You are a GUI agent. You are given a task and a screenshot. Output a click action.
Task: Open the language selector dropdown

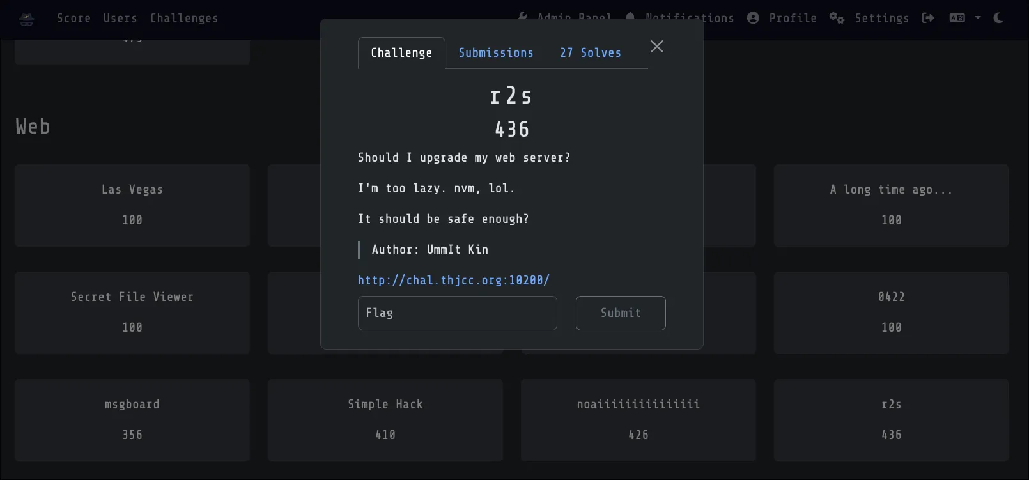964,18
